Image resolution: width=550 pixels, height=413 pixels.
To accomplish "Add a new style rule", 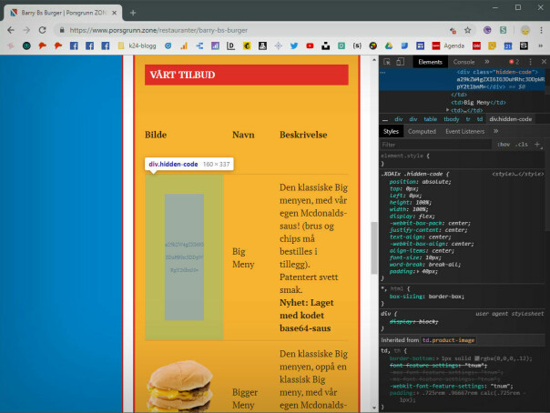I will click(537, 145).
